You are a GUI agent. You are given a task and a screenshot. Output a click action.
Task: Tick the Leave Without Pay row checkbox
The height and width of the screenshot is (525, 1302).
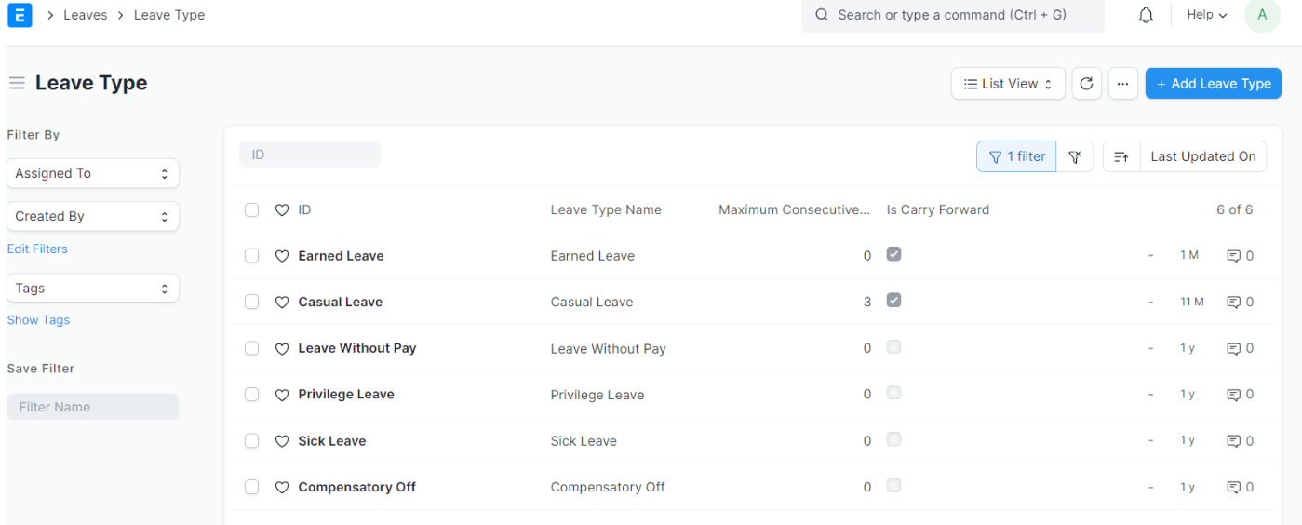pyautogui.click(x=251, y=348)
